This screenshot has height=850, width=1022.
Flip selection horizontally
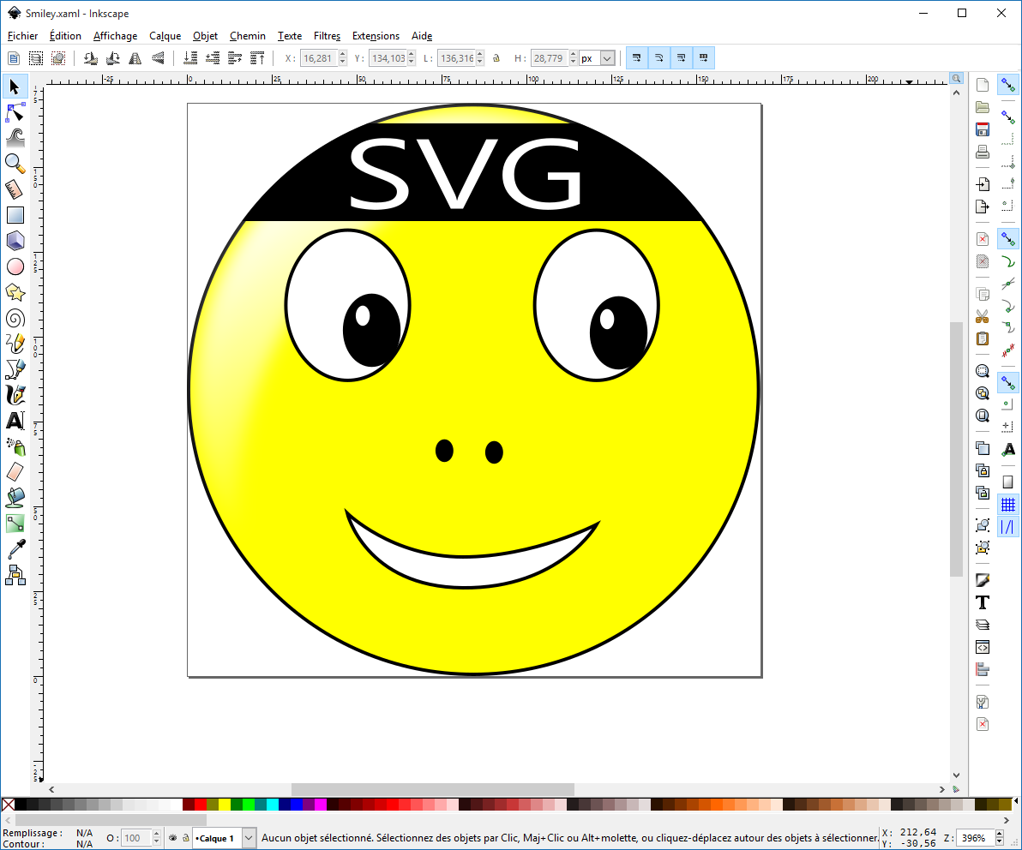[x=135, y=58]
